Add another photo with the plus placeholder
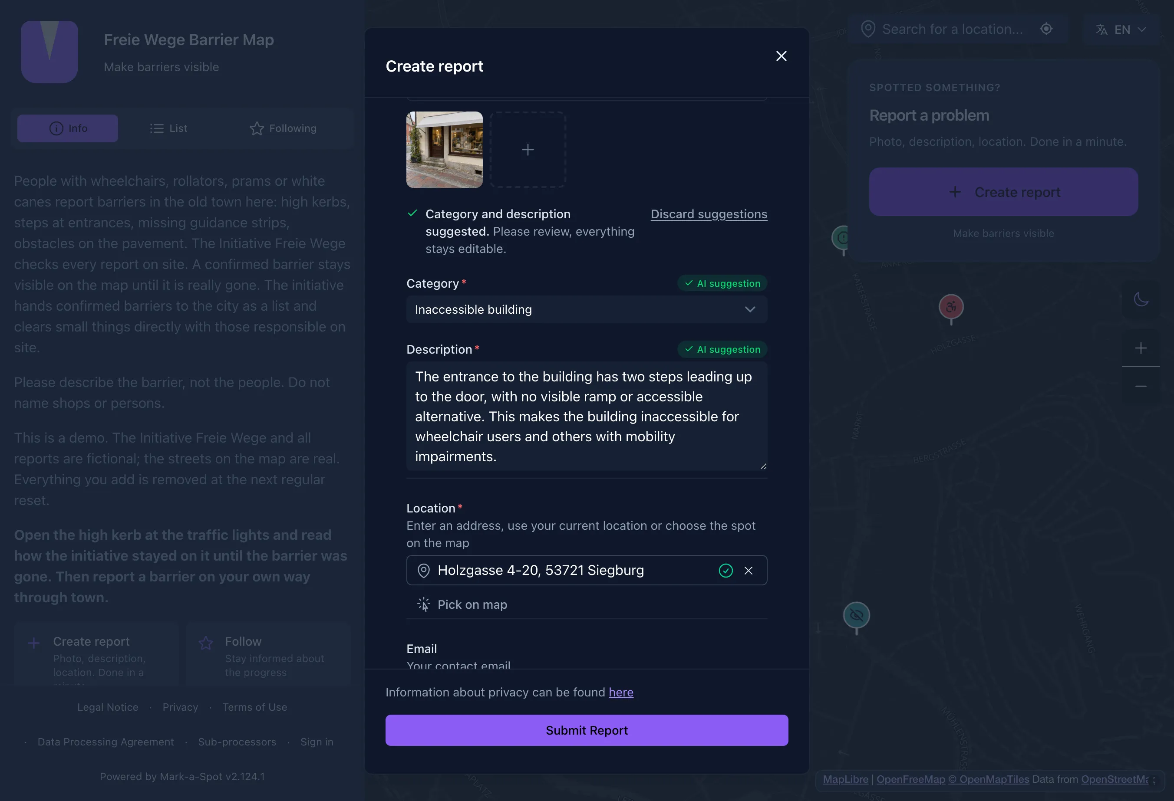 (528, 150)
